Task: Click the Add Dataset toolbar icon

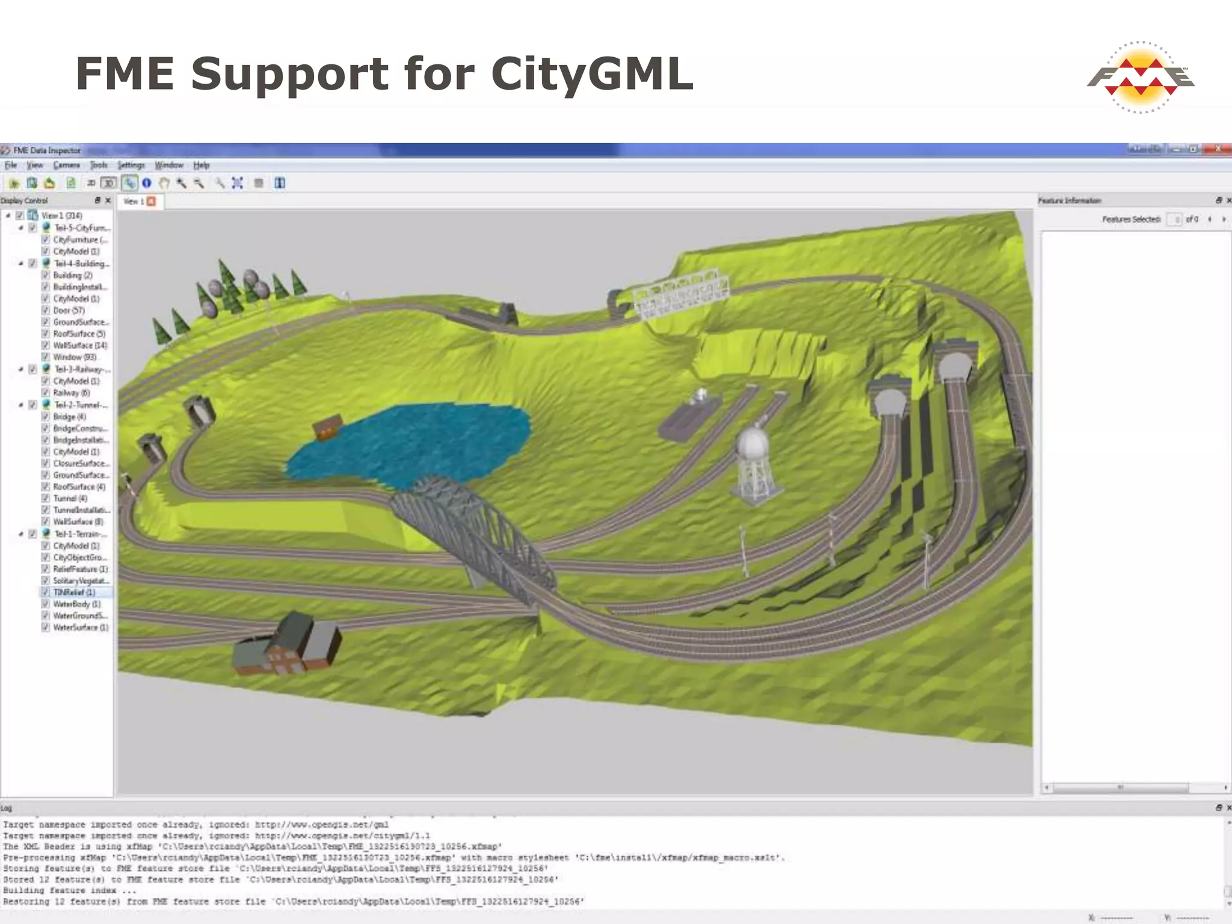Action: pos(32,183)
